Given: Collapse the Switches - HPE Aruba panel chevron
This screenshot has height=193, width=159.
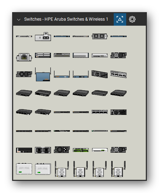Looking at the screenshot, I should 19,20.
